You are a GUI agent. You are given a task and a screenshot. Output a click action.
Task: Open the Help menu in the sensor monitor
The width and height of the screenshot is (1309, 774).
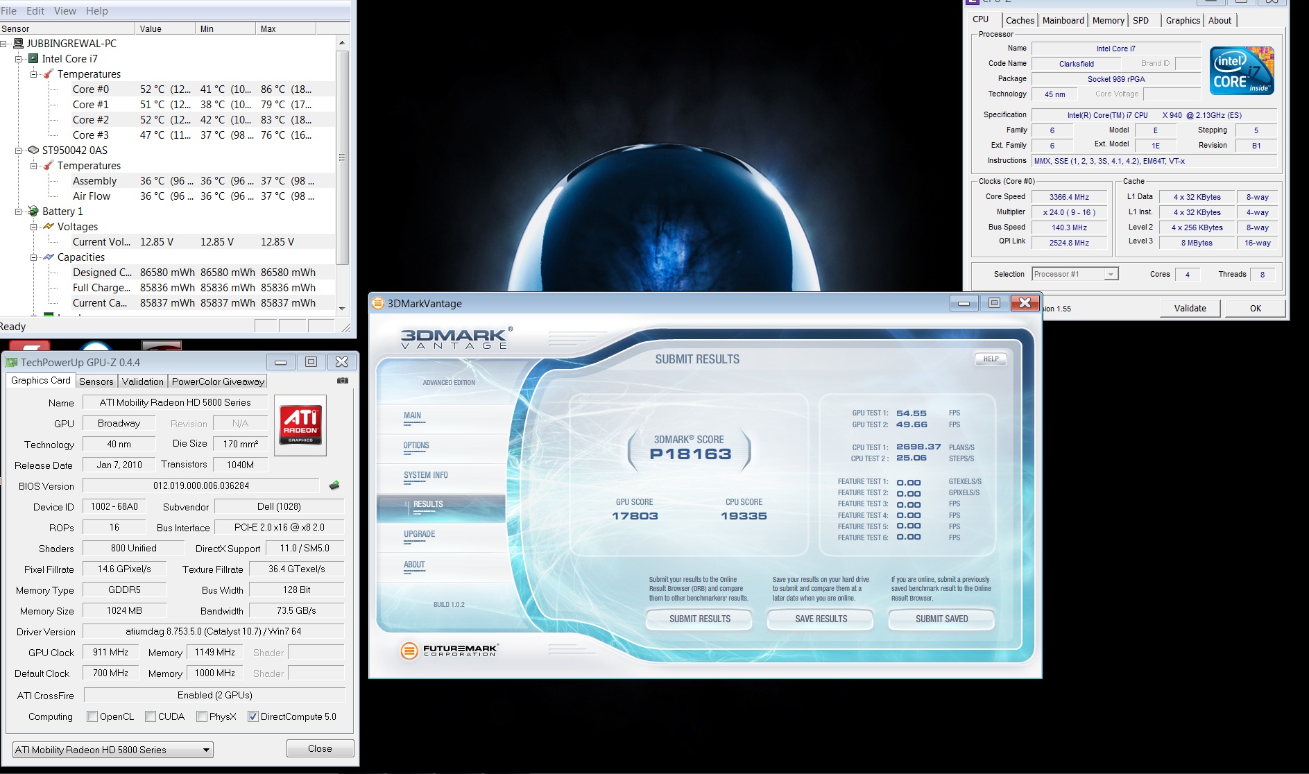pos(97,11)
